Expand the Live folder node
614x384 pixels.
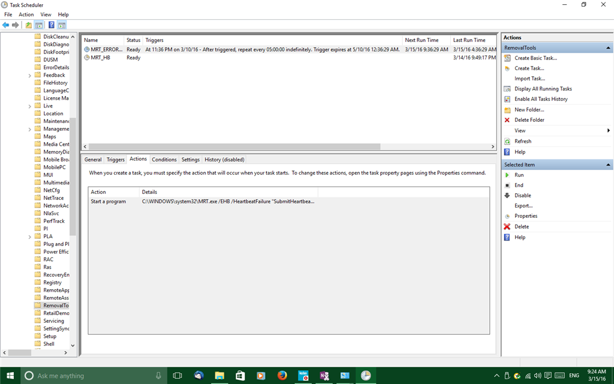pyautogui.click(x=30, y=106)
